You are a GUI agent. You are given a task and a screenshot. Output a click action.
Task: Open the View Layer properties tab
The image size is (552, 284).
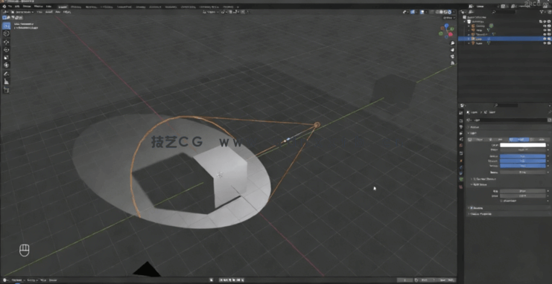coord(461,133)
